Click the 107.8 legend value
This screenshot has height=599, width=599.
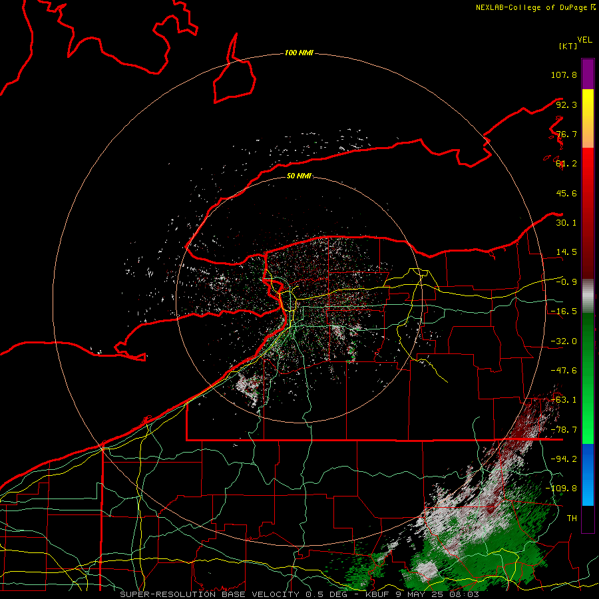(x=564, y=75)
